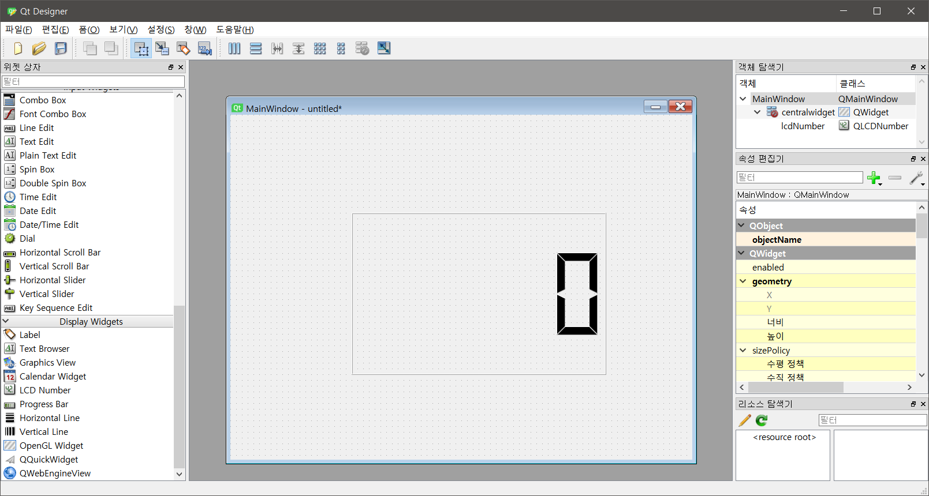Collapse the QWidget property group

click(x=741, y=253)
